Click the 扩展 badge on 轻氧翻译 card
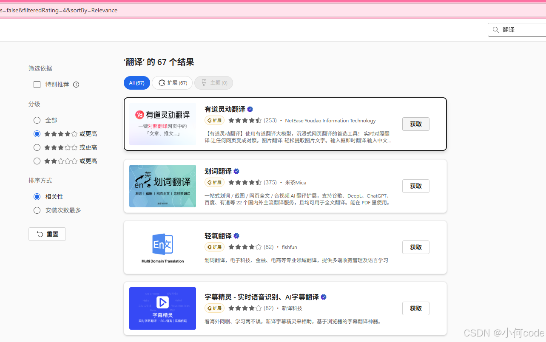 [214, 247]
